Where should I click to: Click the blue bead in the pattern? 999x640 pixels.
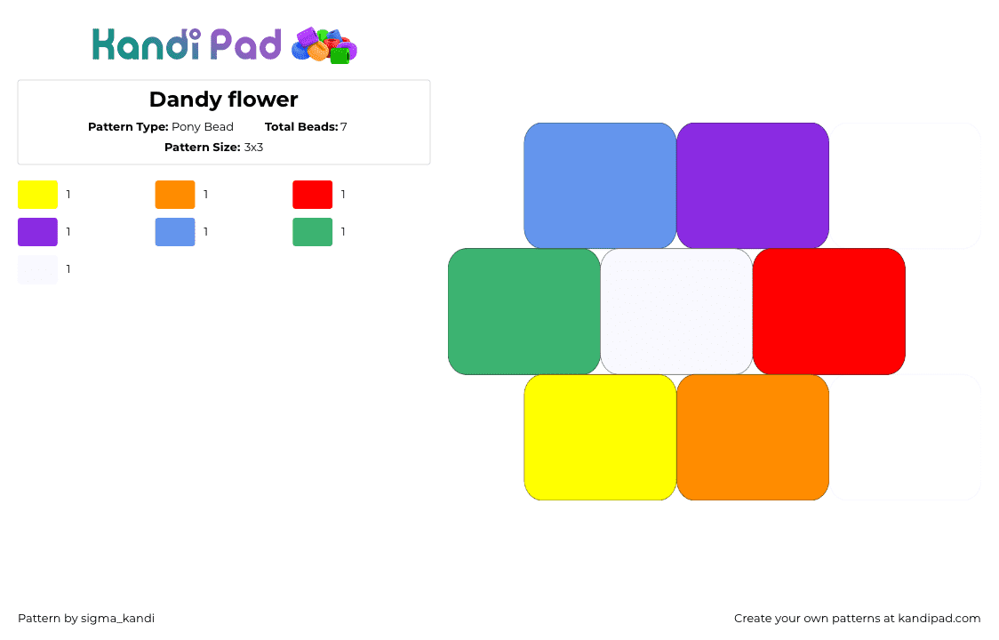[x=600, y=186]
